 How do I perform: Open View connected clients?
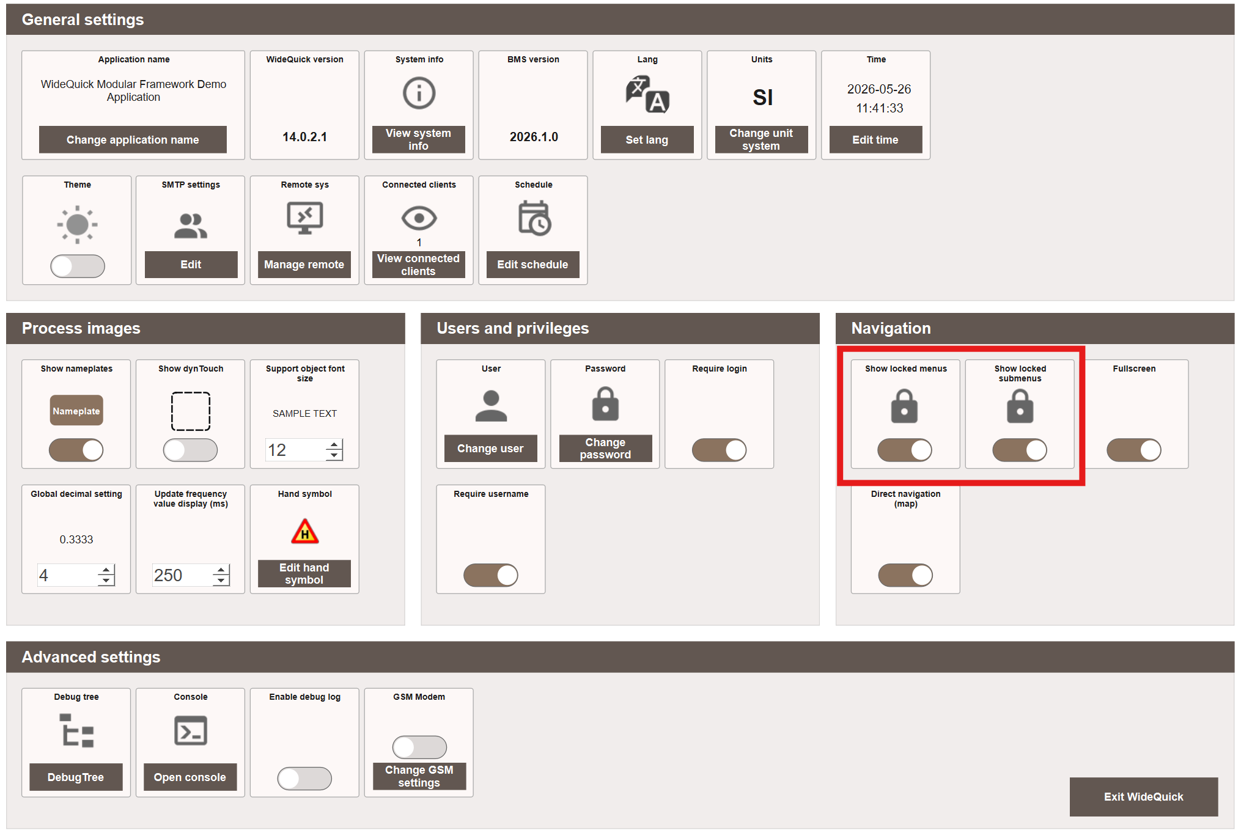[x=419, y=265]
